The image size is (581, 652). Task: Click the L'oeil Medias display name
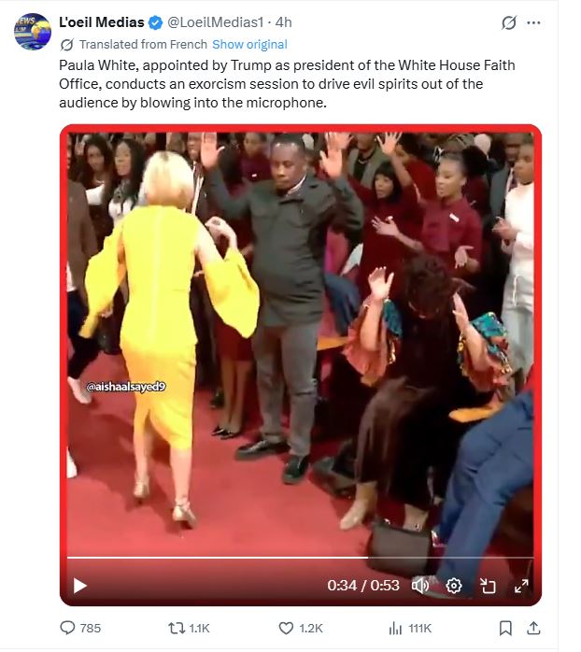tap(102, 22)
